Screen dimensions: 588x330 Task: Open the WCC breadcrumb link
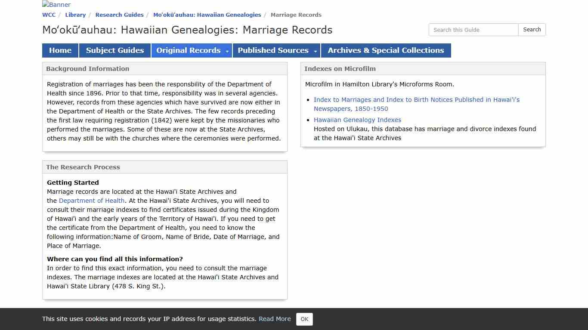point(49,15)
